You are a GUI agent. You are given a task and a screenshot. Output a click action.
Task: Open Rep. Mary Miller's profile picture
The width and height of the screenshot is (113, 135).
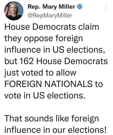coord(14,11)
